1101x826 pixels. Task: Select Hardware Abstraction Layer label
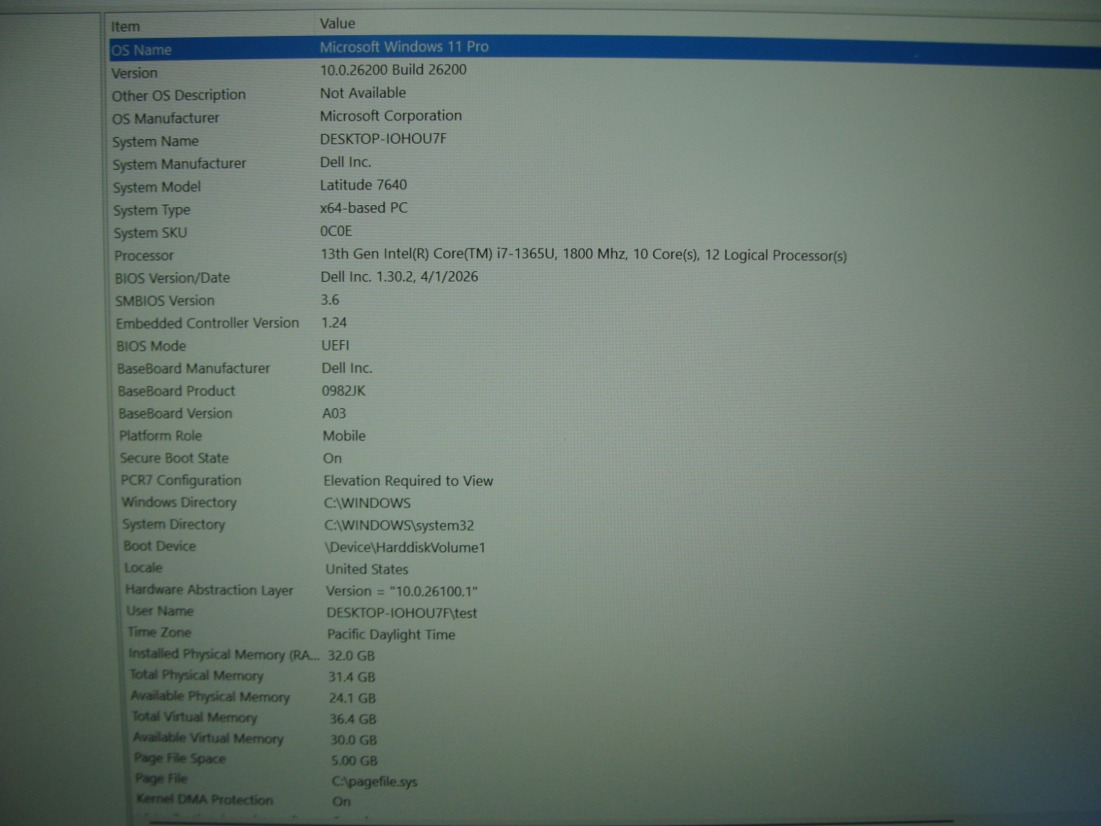tap(209, 590)
